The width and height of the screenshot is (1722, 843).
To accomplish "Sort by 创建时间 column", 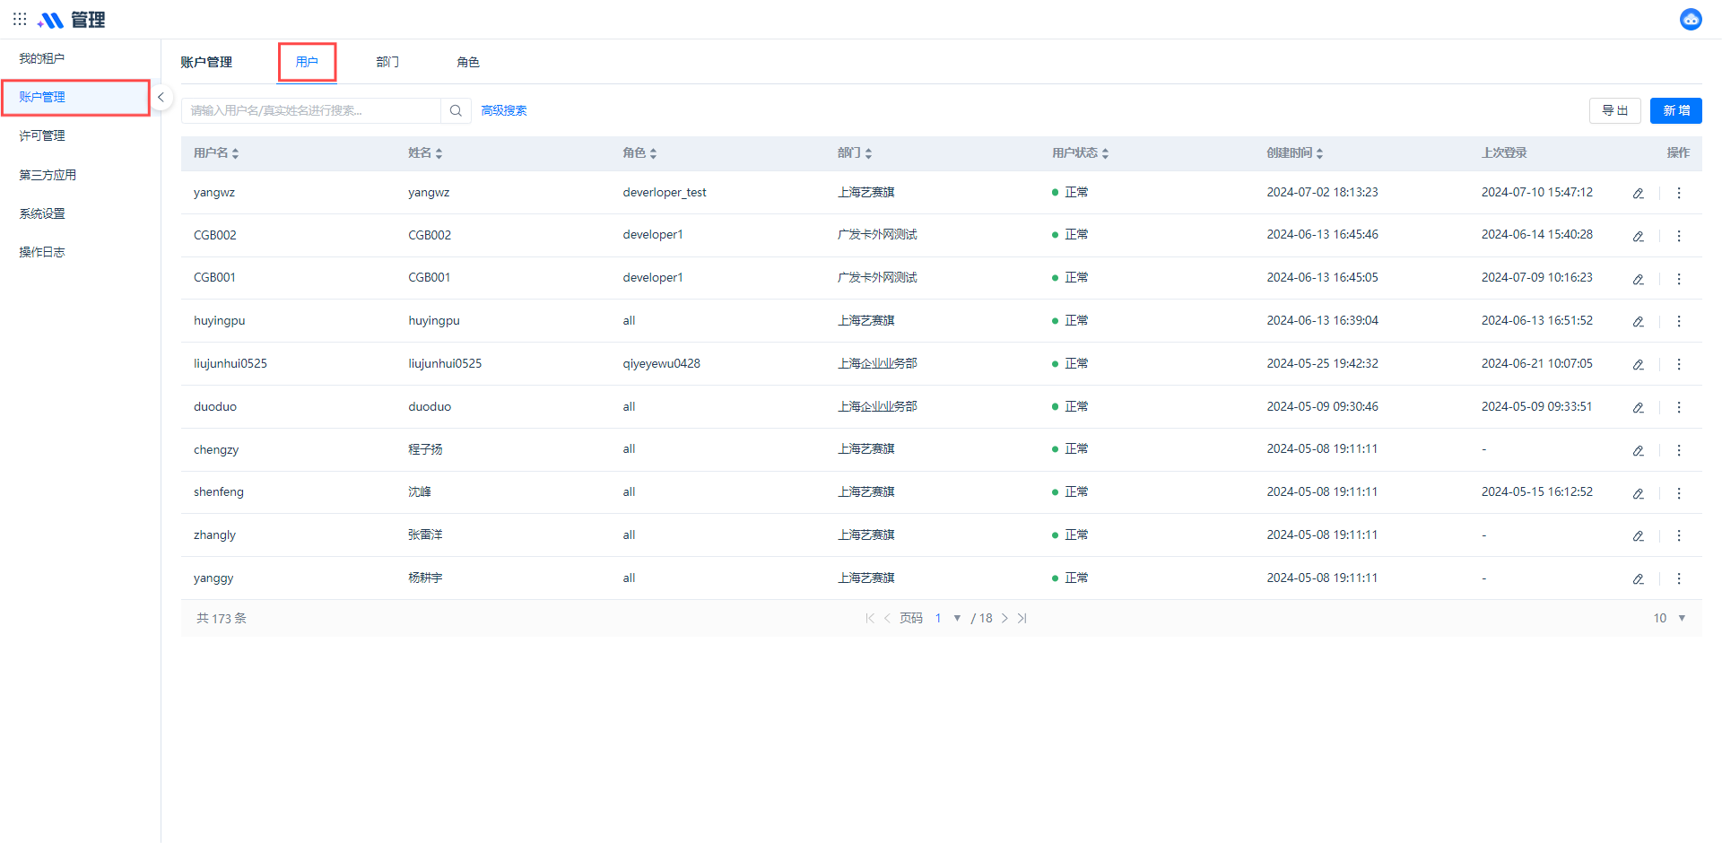I will point(1319,153).
